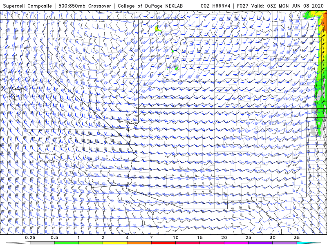Click the bright green 0.5–1 legend swatch
This screenshot has width=327, height=245.
[x=67, y=243]
